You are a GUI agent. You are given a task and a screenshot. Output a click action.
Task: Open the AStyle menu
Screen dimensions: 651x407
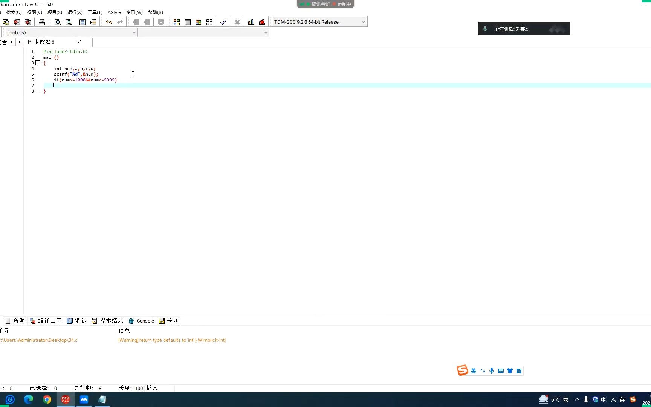114,12
